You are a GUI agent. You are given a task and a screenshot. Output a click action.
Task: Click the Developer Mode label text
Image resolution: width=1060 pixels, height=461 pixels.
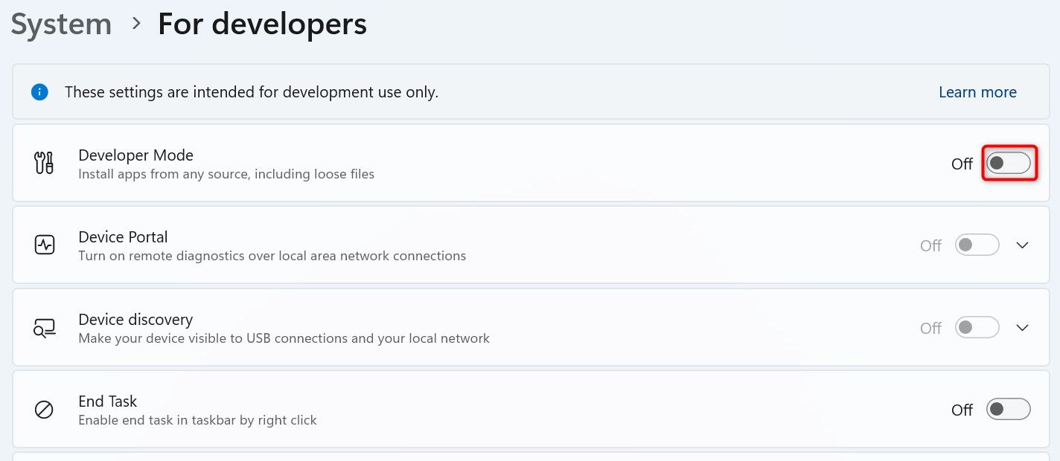click(x=135, y=155)
